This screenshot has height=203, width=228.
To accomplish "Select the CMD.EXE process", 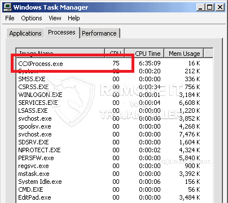I will (x=30, y=189).
